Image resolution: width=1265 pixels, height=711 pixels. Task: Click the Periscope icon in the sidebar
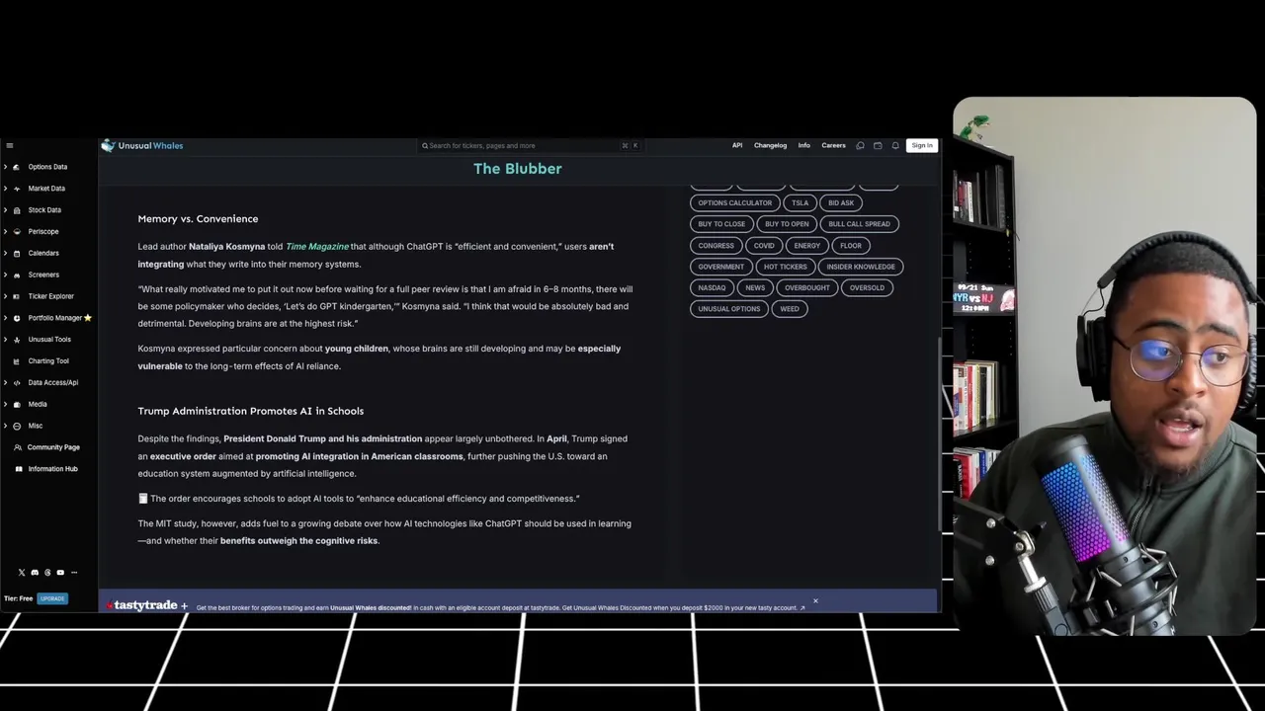18,231
